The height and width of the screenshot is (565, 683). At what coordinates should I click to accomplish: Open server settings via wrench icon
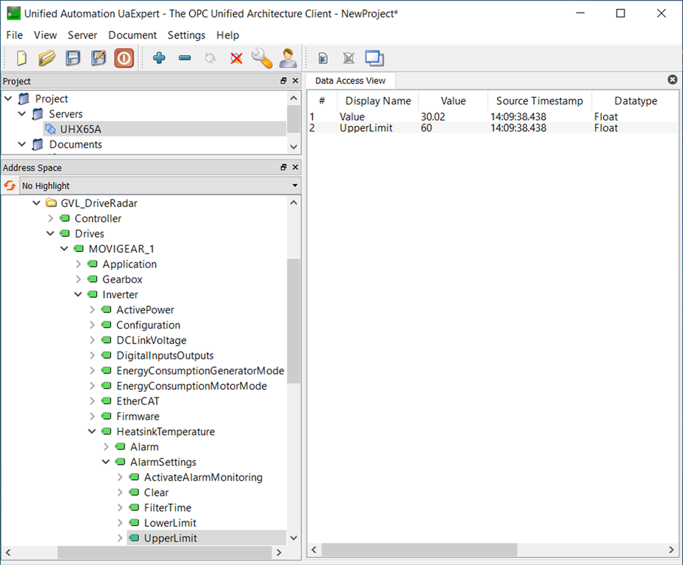click(262, 58)
